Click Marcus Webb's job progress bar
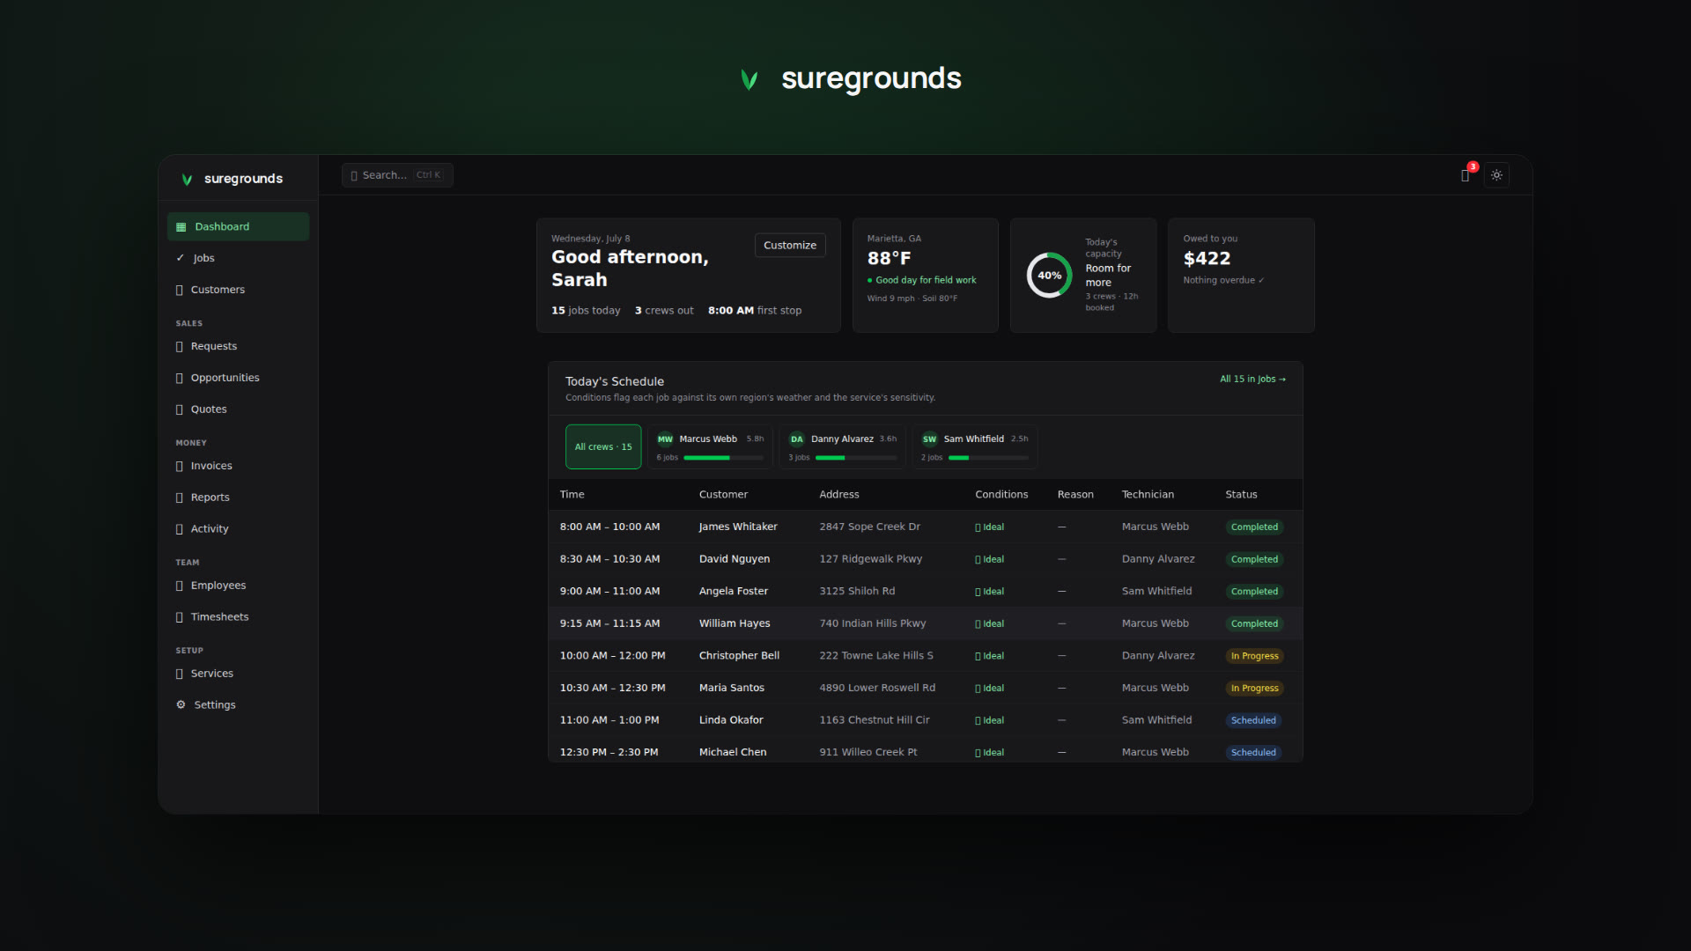 [723, 458]
